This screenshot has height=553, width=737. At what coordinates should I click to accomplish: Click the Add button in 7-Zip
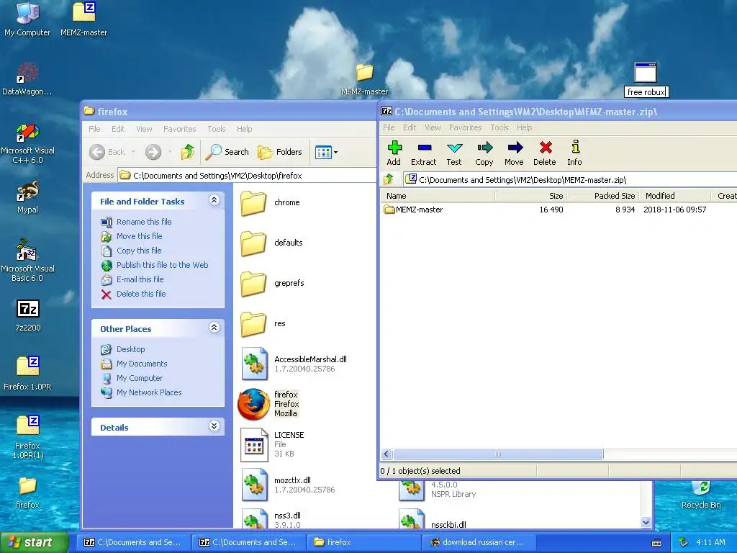pyautogui.click(x=394, y=153)
